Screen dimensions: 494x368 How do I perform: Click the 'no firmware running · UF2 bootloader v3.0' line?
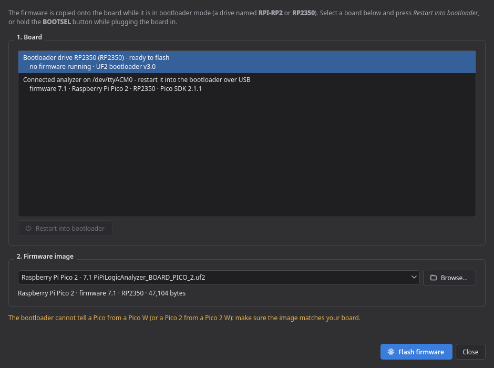click(x=92, y=67)
